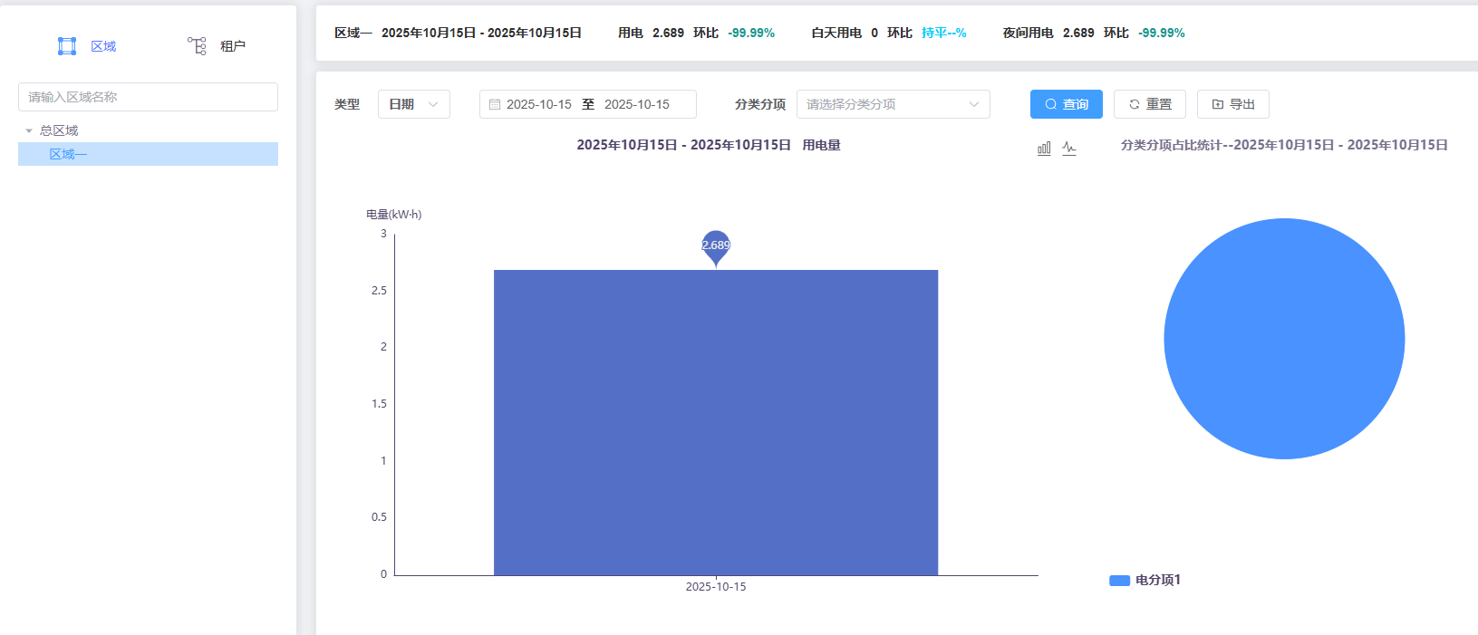Toggle 电分项1 legend color swatch
Image resolution: width=1478 pixels, height=635 pixels.
[1119, 581]
